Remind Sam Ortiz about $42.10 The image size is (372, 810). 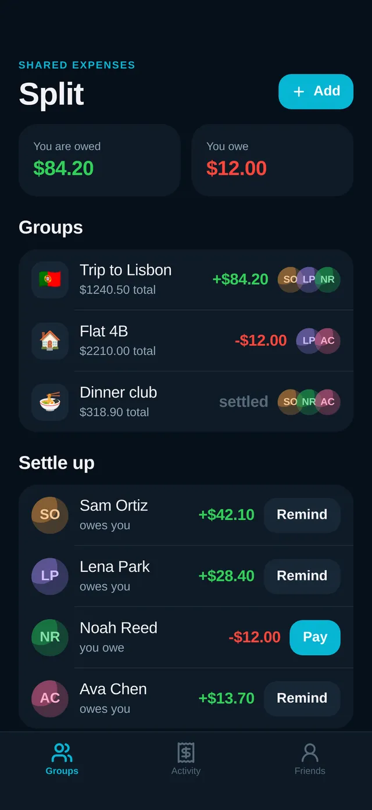tap(302, 515)
